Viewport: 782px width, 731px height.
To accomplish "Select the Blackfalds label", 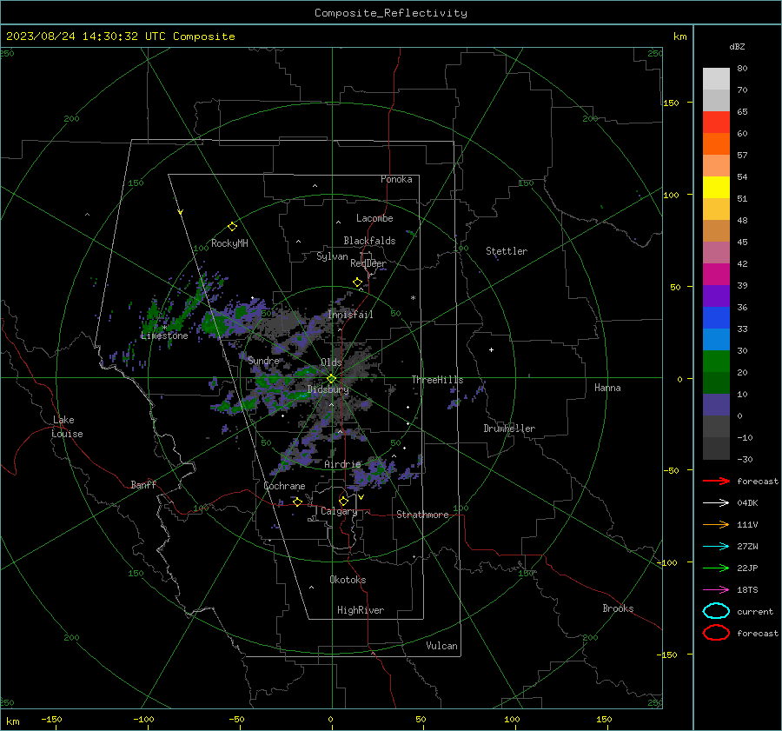I will point(369,241).
